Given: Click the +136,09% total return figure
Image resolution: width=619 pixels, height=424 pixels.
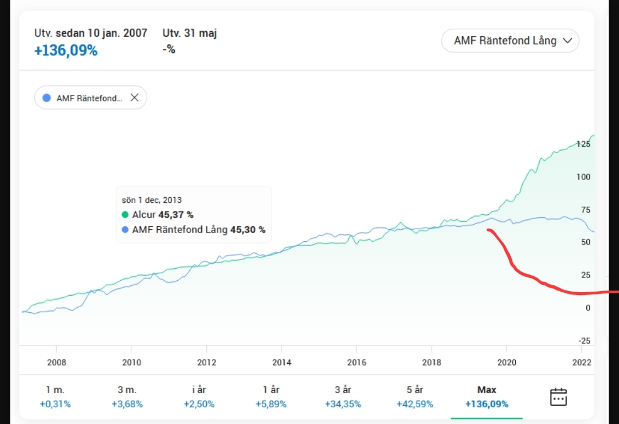Looking at the screenshot, I should pos(66,50).
